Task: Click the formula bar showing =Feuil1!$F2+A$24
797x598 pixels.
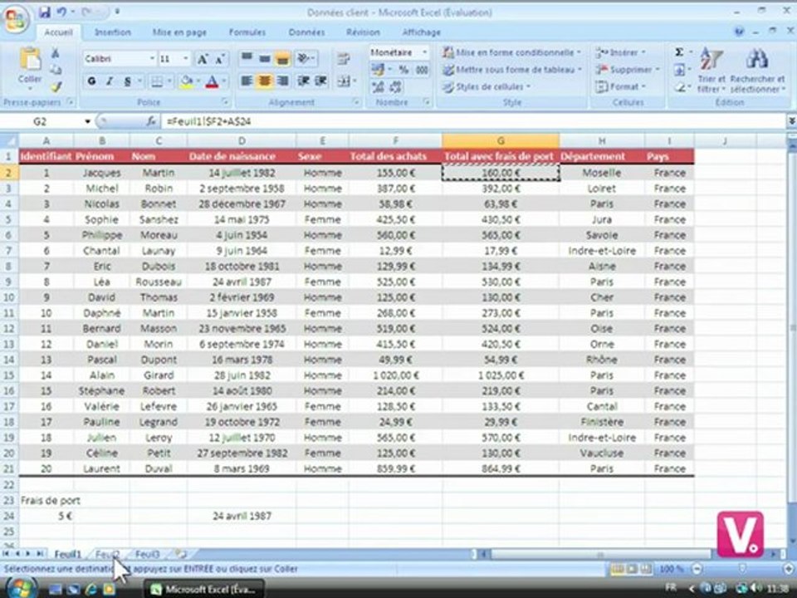Action: pyautogui.click(x=472, y=121)
